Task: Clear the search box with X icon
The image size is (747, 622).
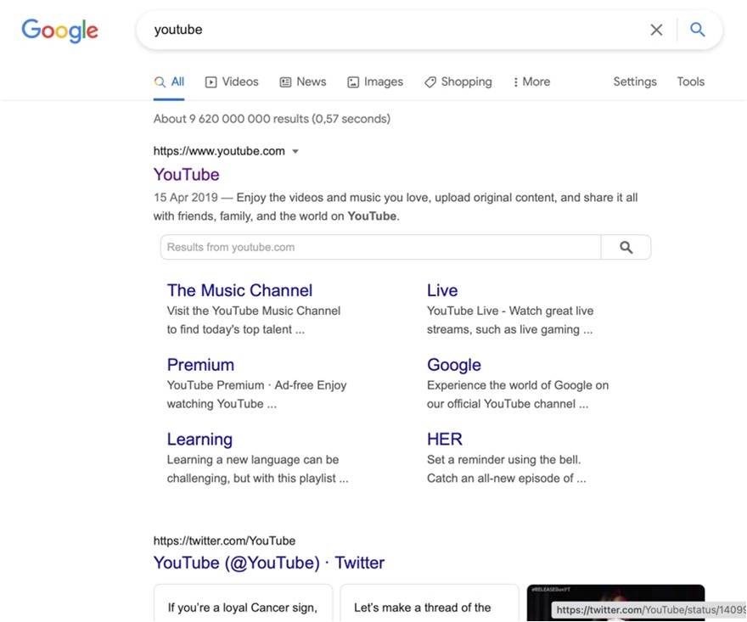Action: click(x=656, y=30)
